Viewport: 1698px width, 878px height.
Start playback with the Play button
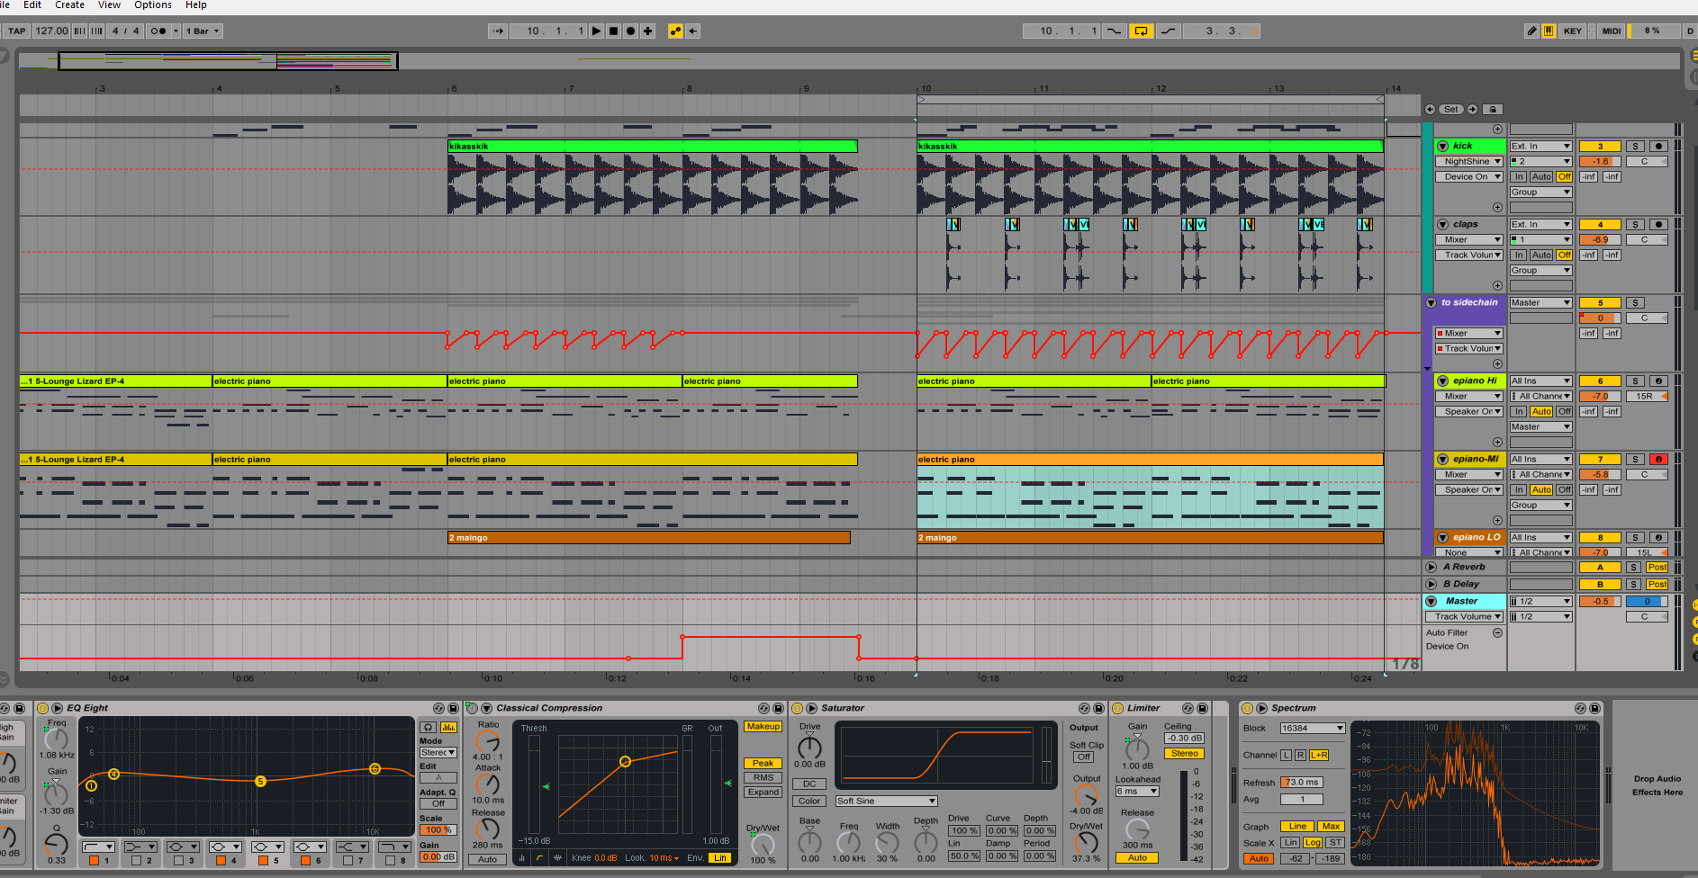tap(596, 31)
